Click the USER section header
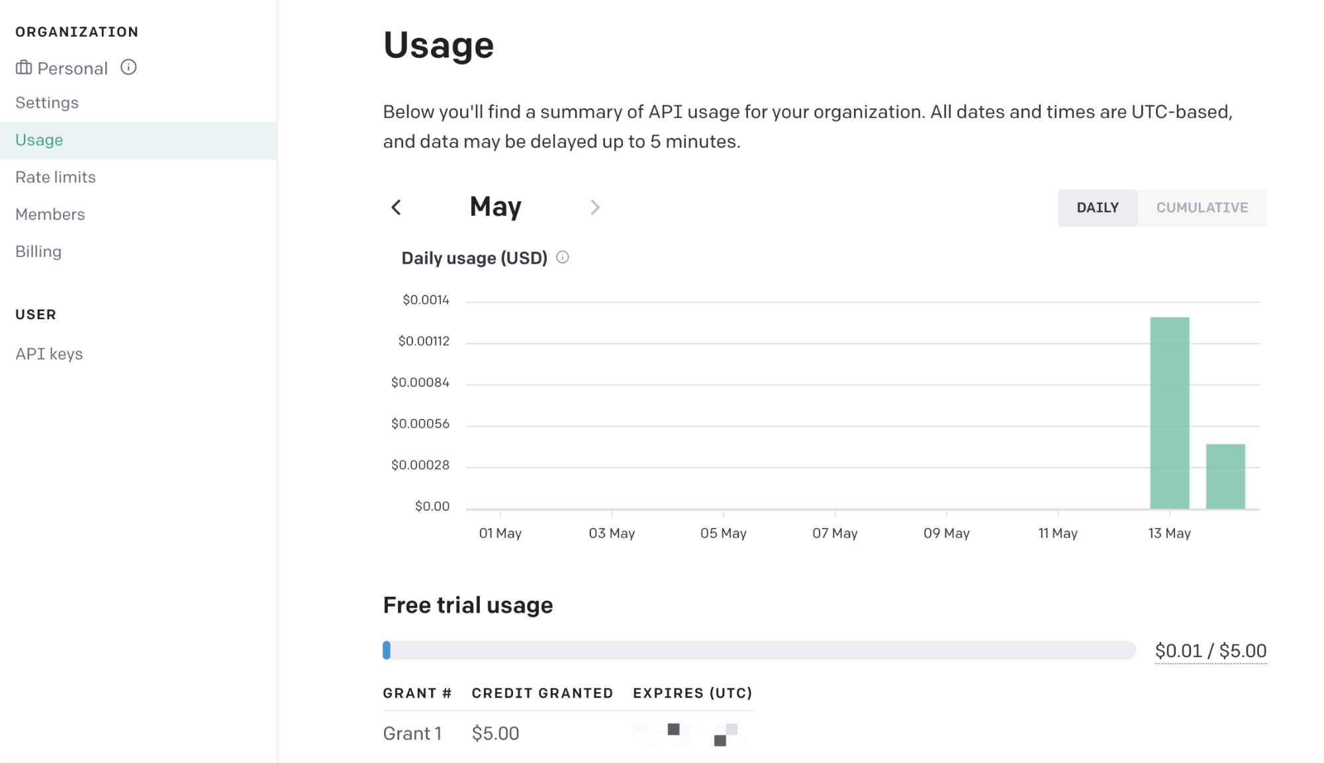The width and height of the screenshot is (1324, 763). tap(36, 315)
